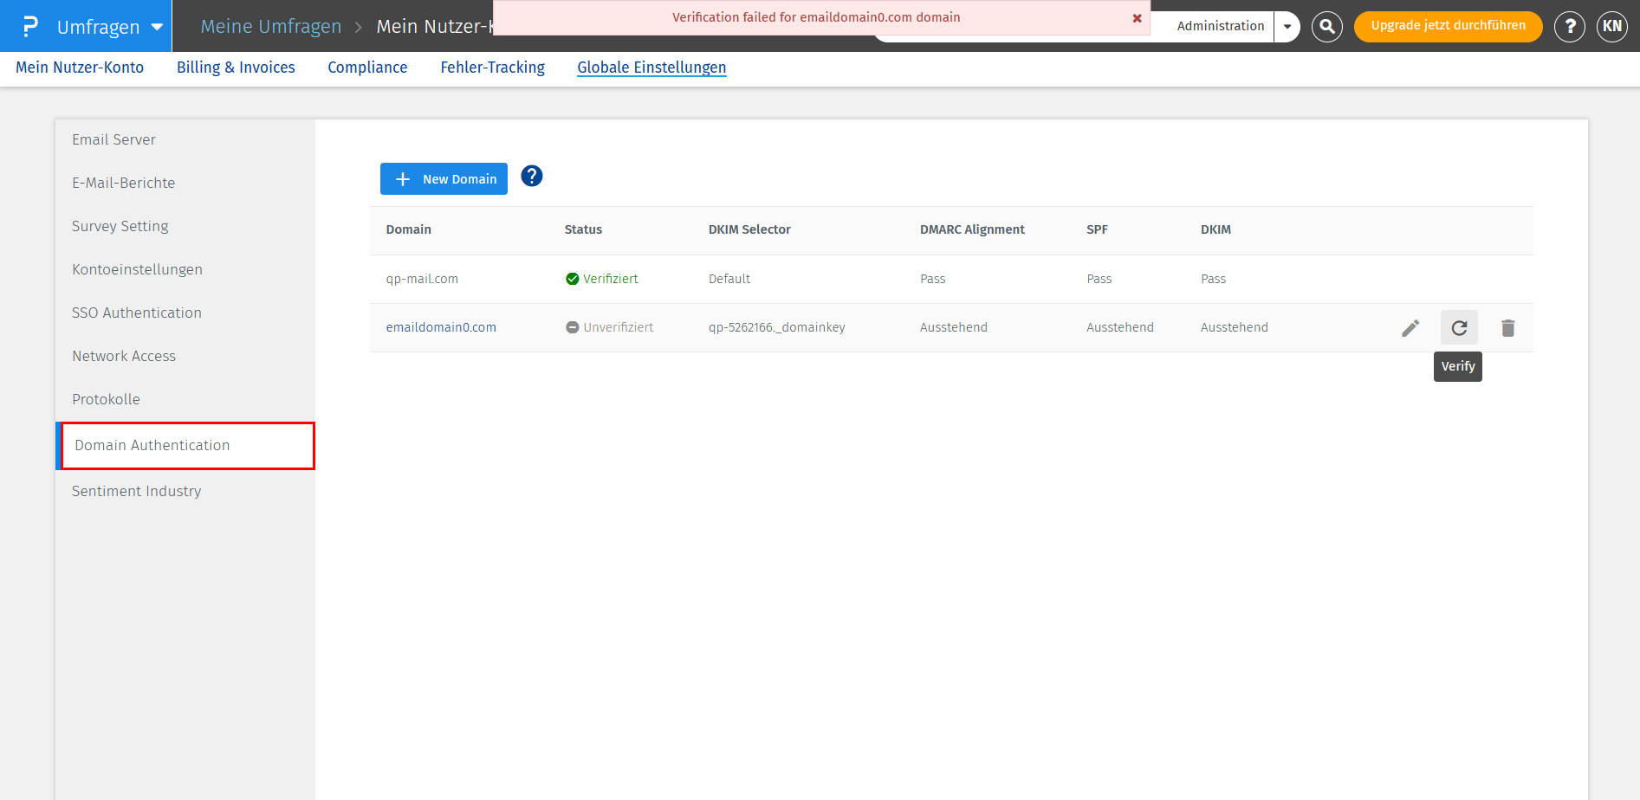Click the DMARC Alignment column header
1640x800 pixels.
pyautogui.click(x=972, y=229)
